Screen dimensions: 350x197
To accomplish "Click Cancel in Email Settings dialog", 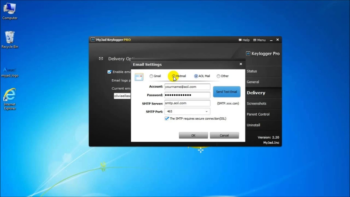I will coord(224,135).
